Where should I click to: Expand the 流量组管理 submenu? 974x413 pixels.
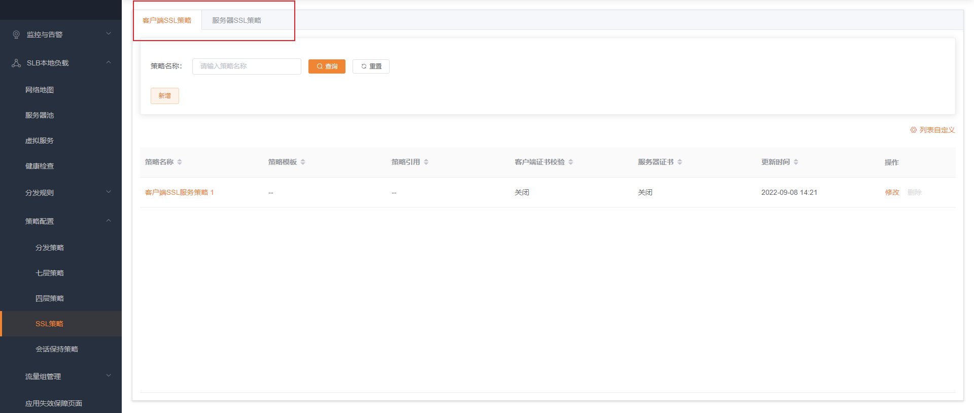click(x=108, y=376)
